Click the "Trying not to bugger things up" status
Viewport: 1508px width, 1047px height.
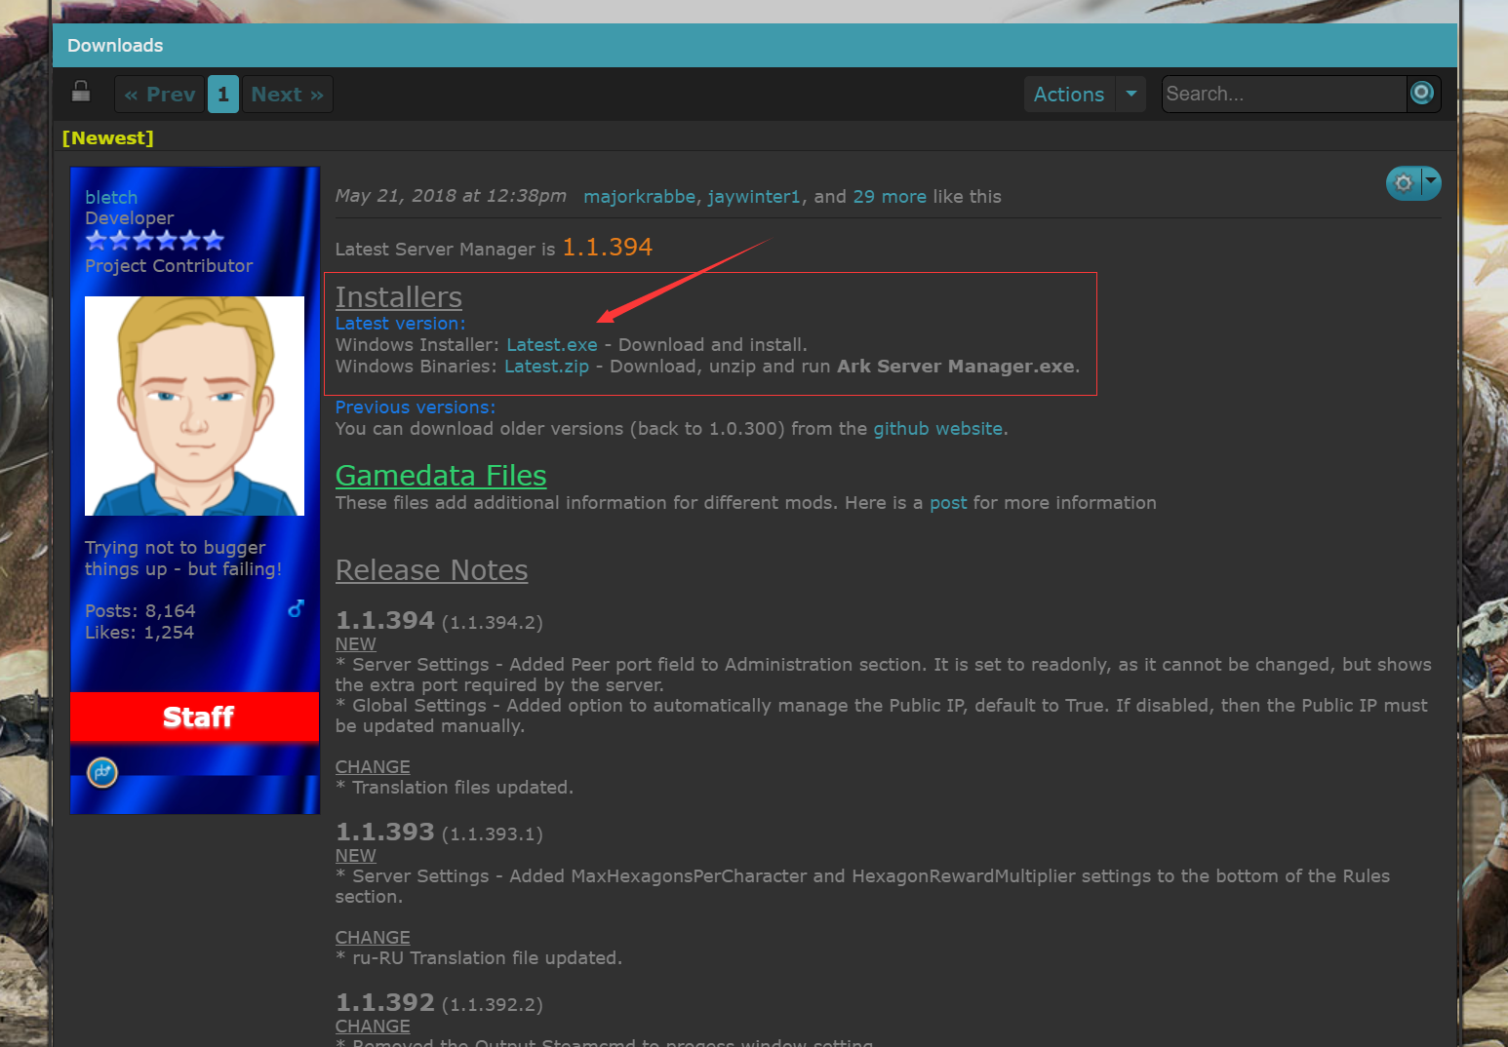point(183,558)
